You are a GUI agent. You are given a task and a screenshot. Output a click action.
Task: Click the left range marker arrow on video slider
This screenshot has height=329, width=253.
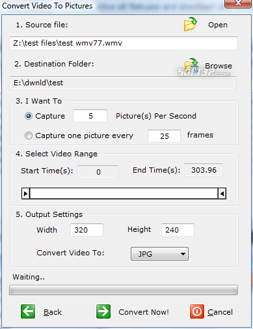pos(25,193)
